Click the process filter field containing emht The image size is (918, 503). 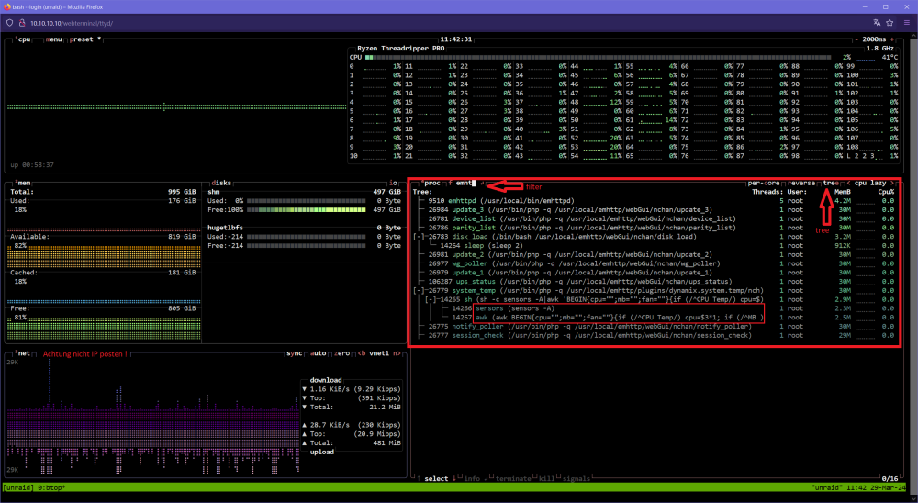tap(465, 184)
